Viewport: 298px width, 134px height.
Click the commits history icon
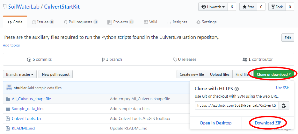pos(29,60)
